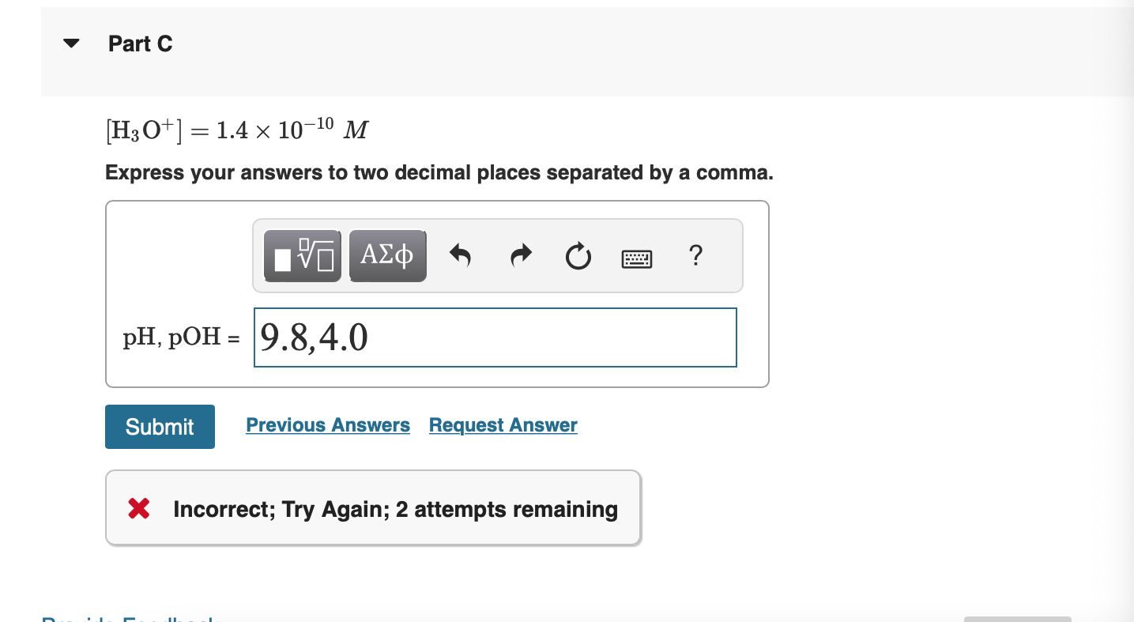Image resolution: width=1134 pixels, height=622 pixels.
Task: Click the H3O+ concentration equation text
Action: (235, 128)
